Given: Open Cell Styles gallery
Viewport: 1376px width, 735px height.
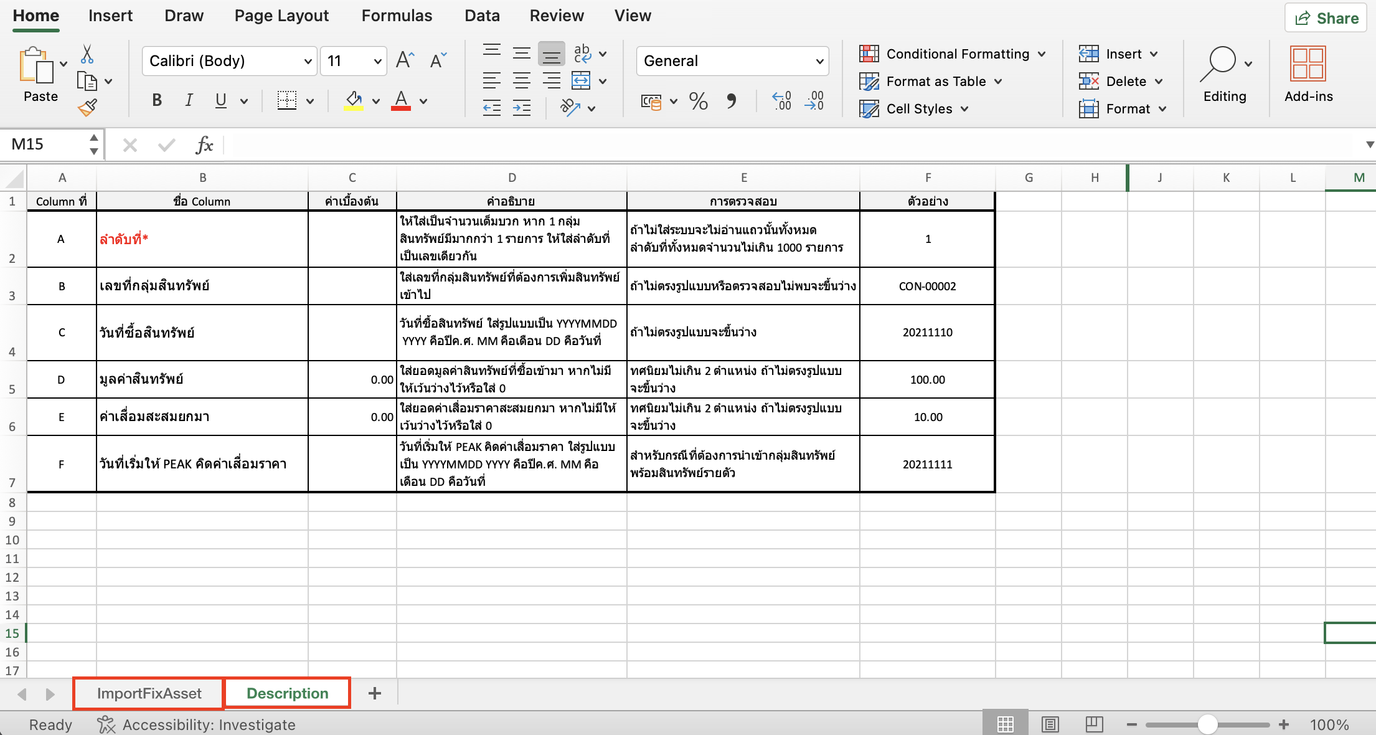Looking at the screenshot, I should pyautogui.click(x=914, y=108).
